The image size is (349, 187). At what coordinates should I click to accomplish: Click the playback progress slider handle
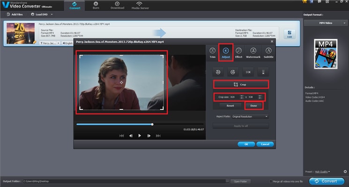(x=152, y=124)
